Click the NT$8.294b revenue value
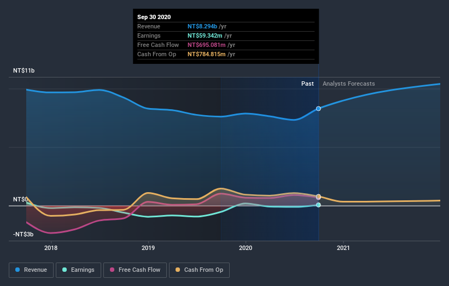449x286 pixels. pos(202,26)
